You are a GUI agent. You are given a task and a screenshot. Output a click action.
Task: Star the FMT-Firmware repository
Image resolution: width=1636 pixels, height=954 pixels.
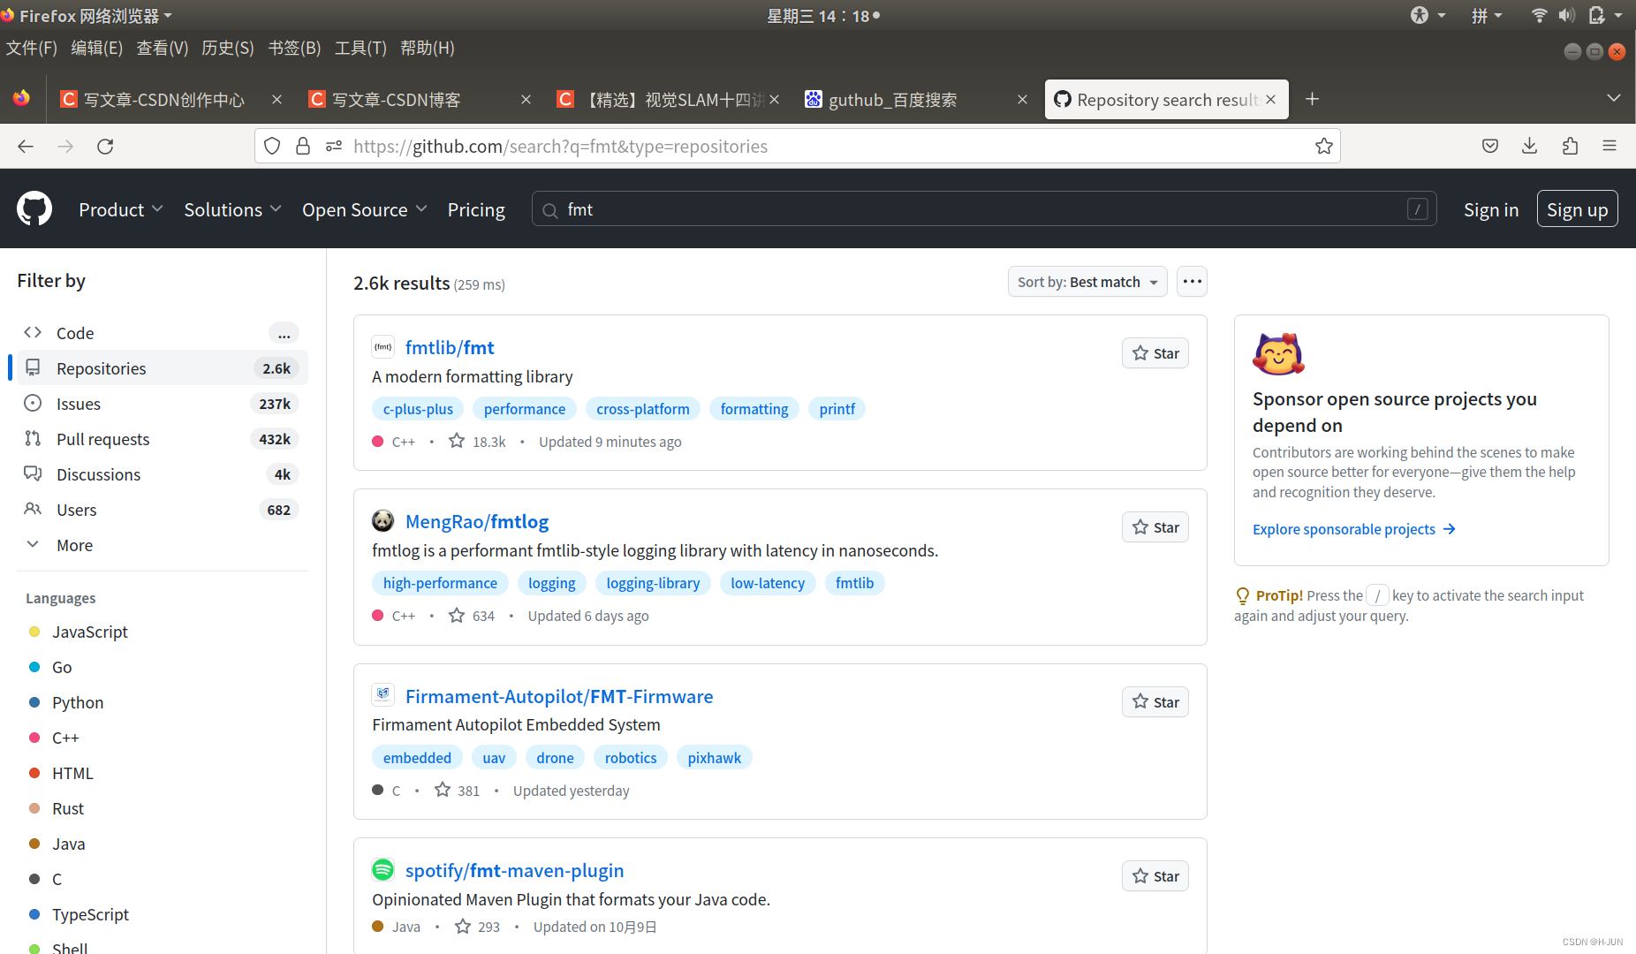tap(1155, 701)
